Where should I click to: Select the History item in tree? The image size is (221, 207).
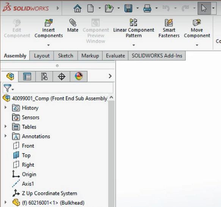click(25, 108)
